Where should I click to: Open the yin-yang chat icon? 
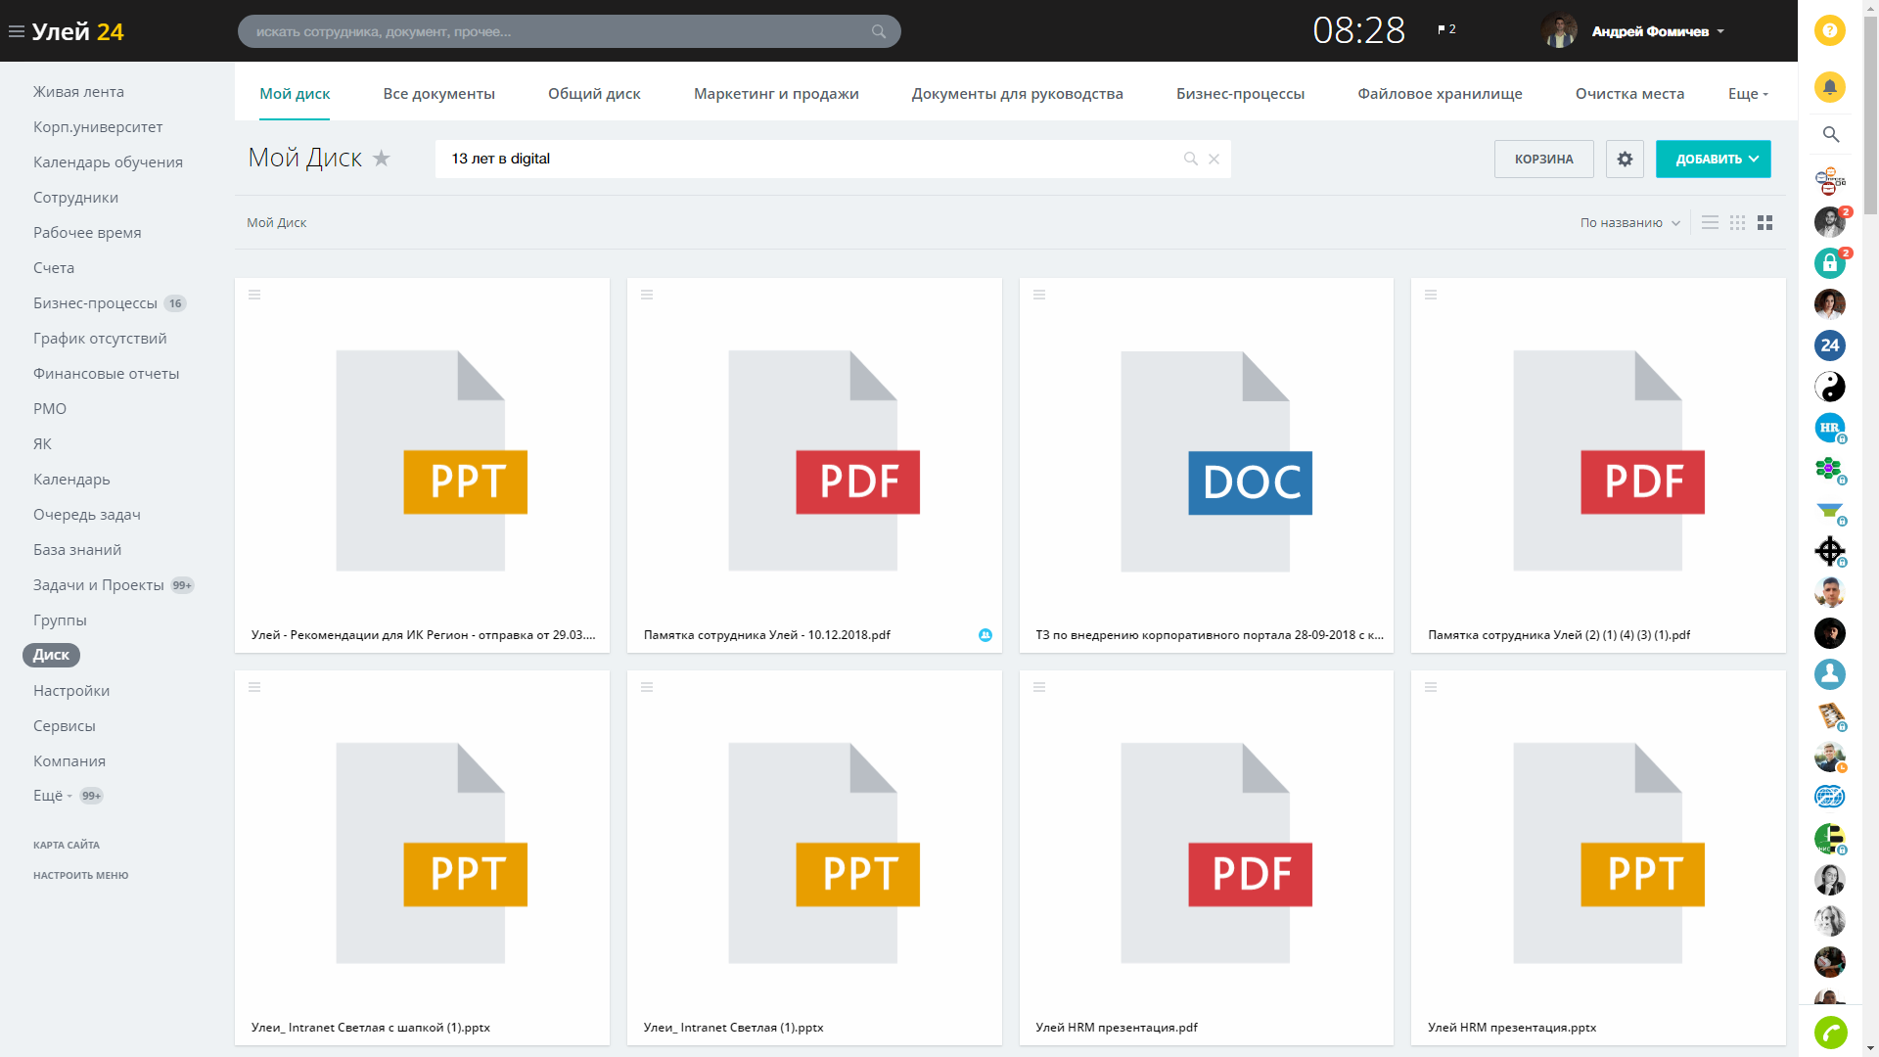pyautogui.click(x=1830, y=387)
